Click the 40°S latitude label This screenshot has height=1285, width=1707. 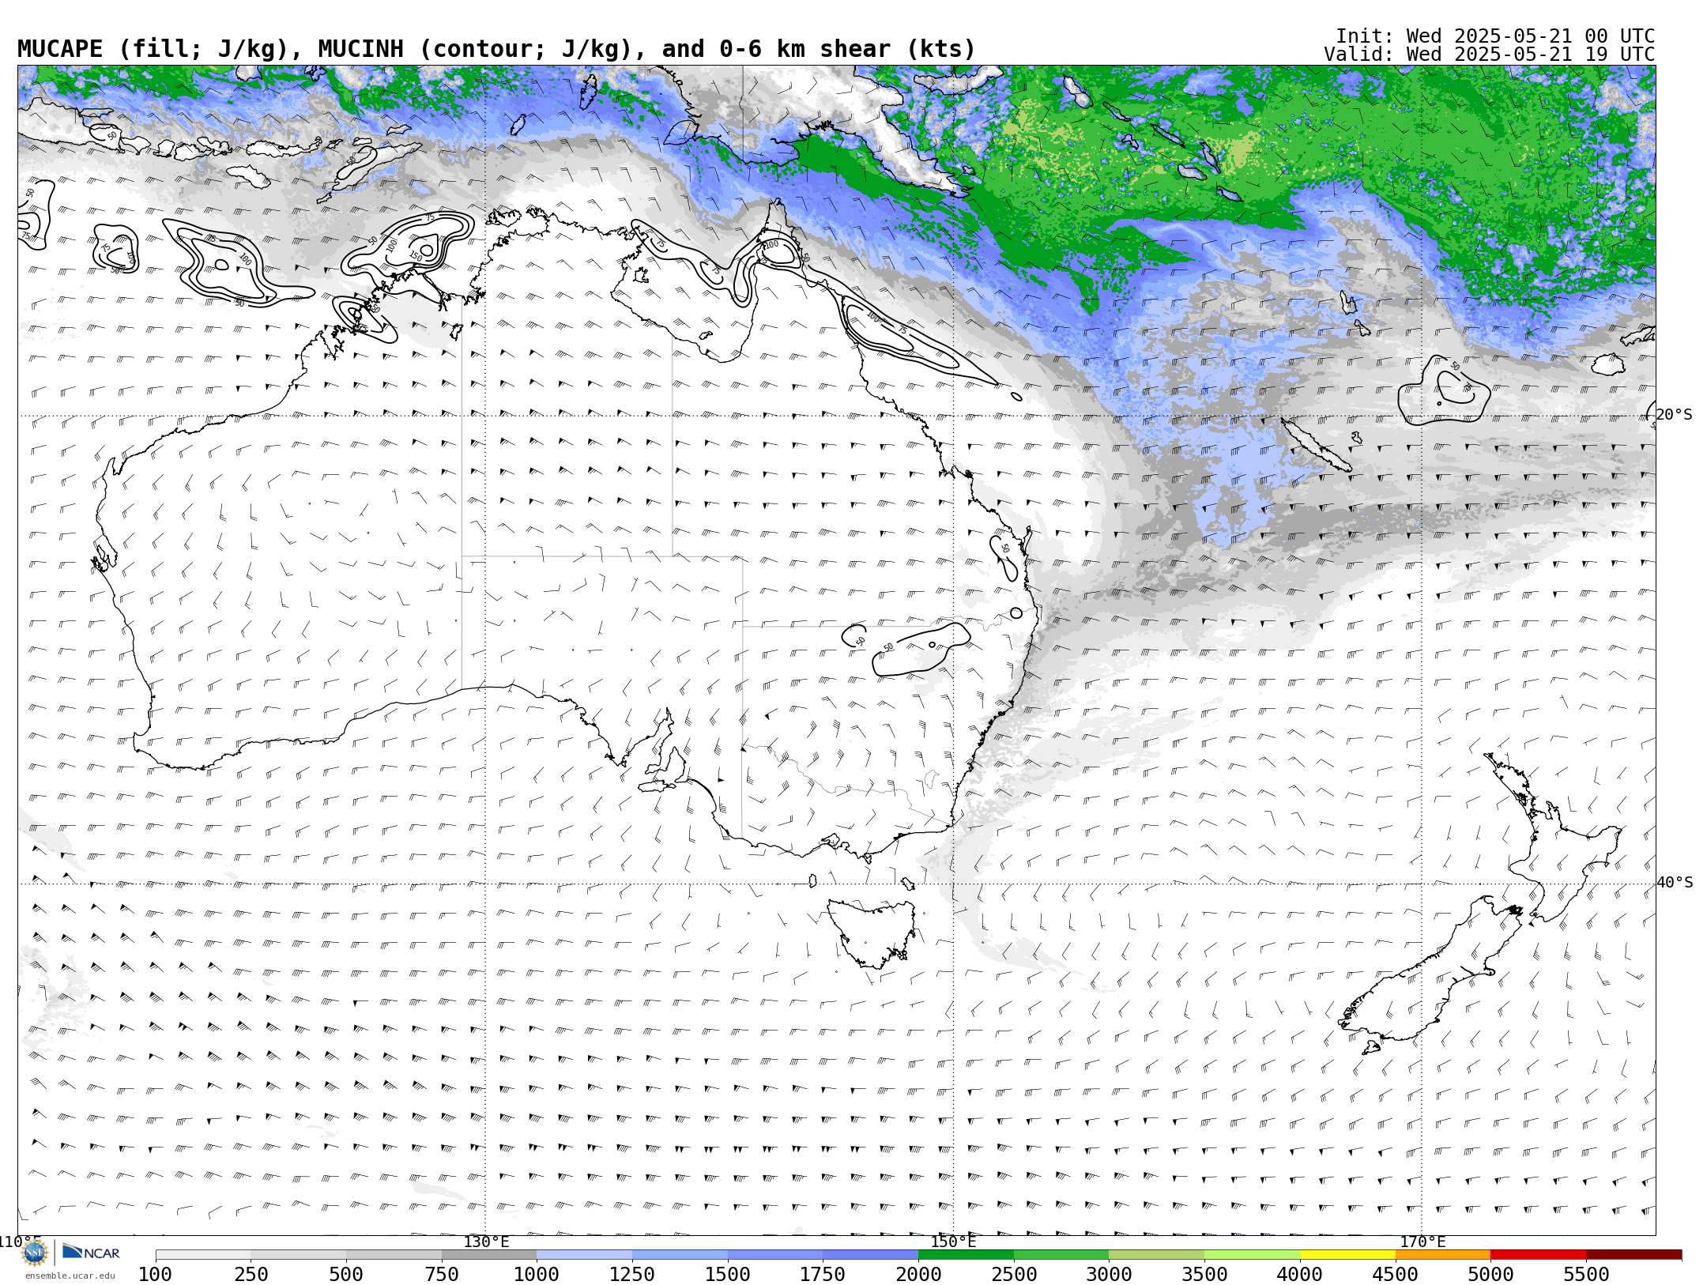point(1675,883)
